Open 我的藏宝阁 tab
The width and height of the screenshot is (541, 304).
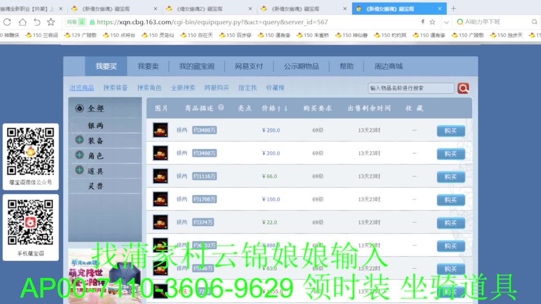coord(197,66)
